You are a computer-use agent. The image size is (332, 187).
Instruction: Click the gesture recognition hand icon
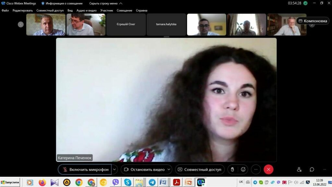232,169
